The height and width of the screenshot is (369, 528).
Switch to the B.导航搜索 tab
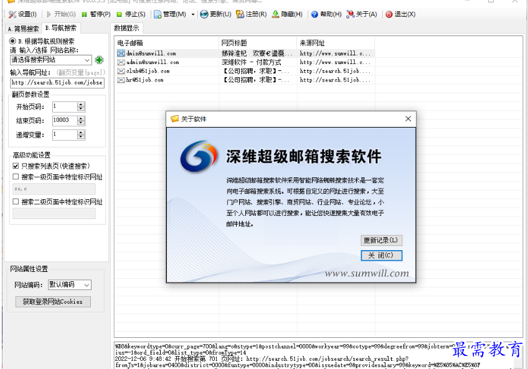point(61,28)
